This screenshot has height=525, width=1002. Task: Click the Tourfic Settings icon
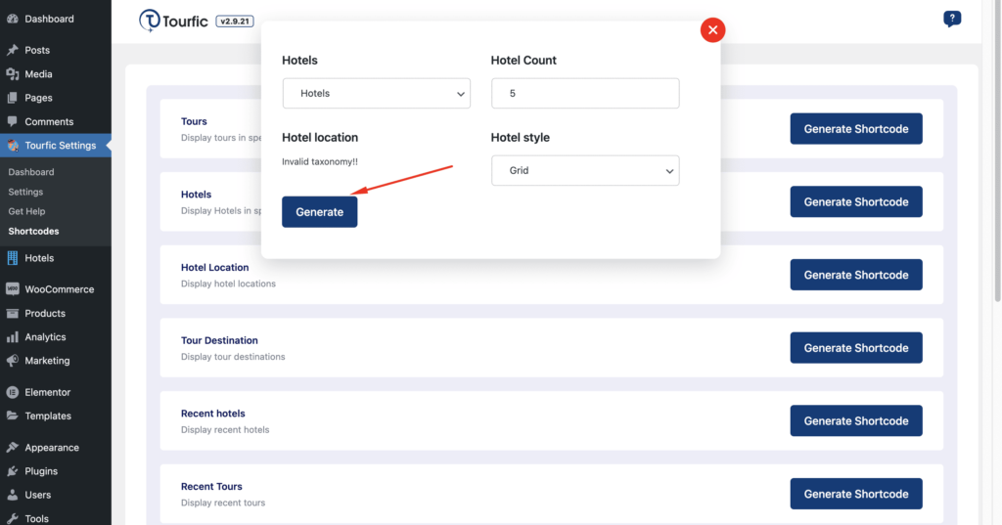(12, 146)
